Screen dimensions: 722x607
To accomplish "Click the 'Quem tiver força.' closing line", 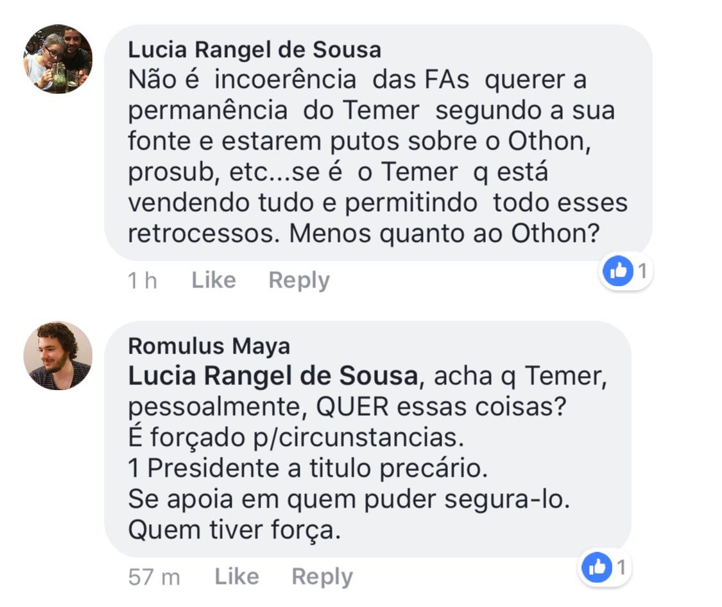I will coord(234,530).
